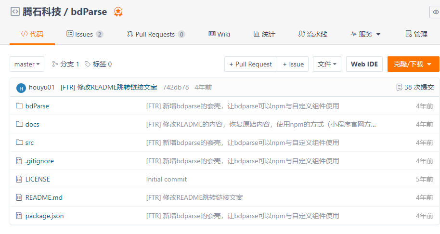
Task: View 标签 0 tags link
Action: coord(98,64)
